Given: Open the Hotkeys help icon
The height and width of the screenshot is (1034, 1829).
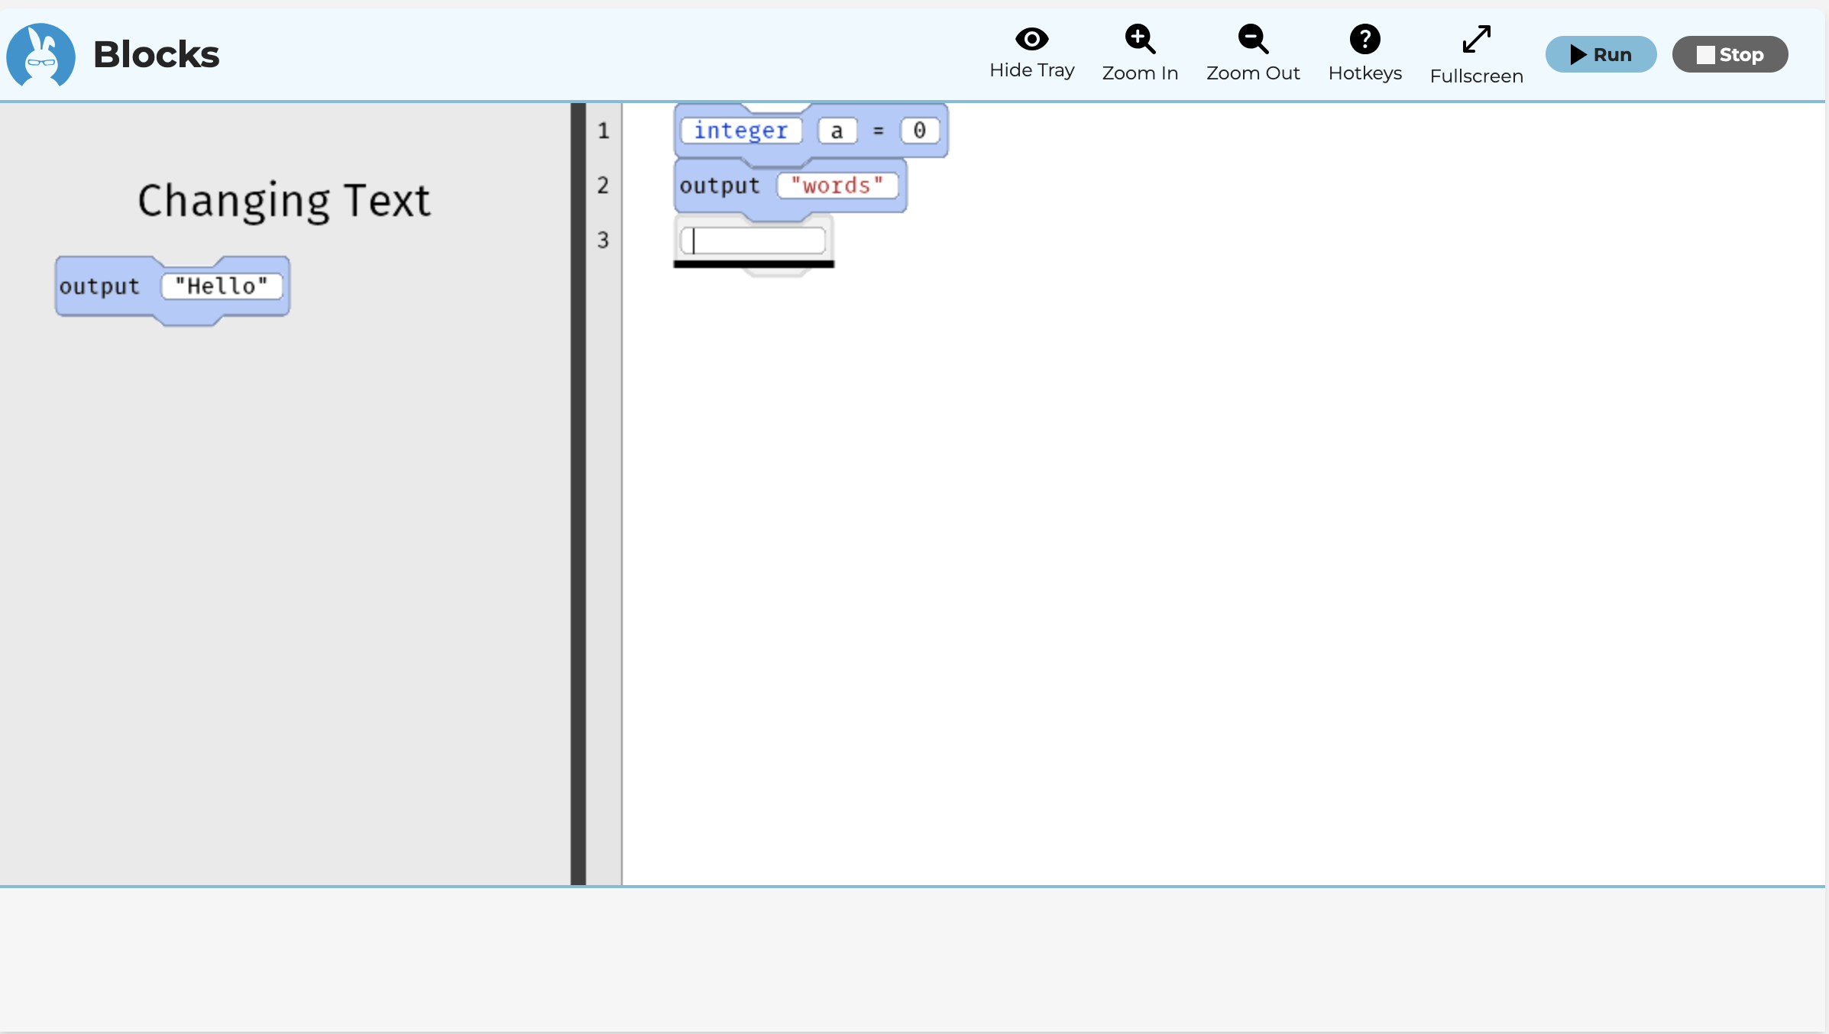Looking at the screenshot, I should pos(1364,39).
